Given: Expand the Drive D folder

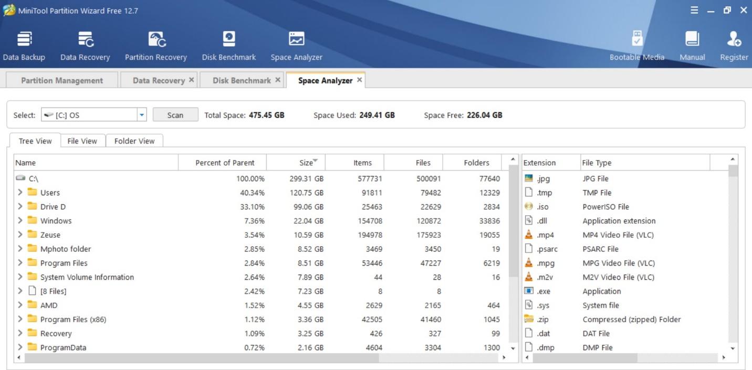Looking at the screenshot, I should coord(20,207).
